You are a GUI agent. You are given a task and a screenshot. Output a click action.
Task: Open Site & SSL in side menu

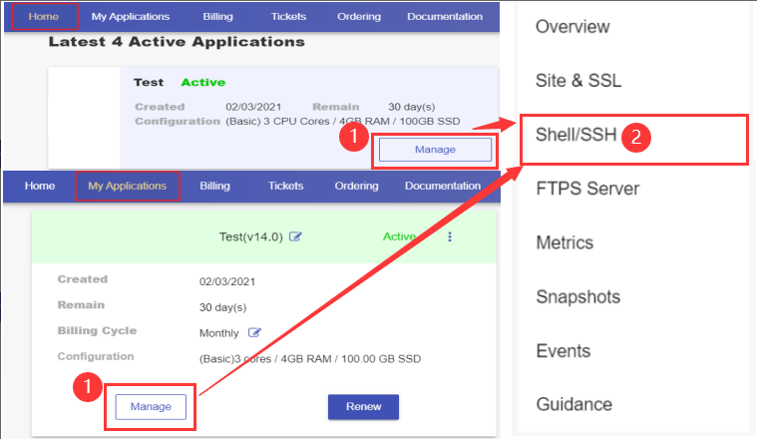(x=578, y=81)
